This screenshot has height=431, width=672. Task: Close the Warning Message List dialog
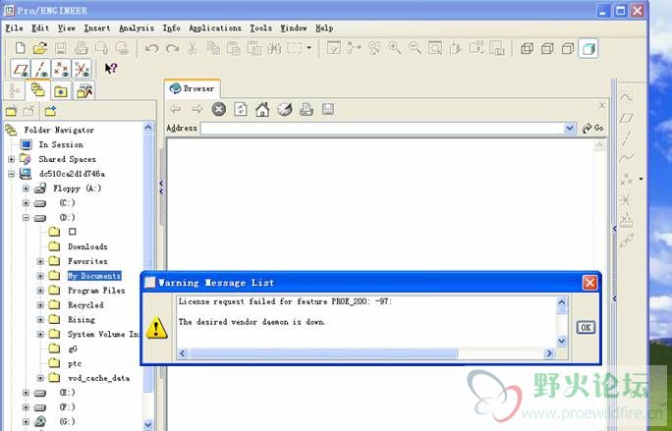[589, 283]
